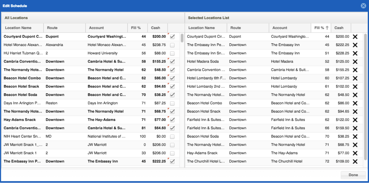The height and width of the screenshot is (183, 369).
Task: Remove Beacon Hotel Soda from selected list
Action: click(355, 136)
